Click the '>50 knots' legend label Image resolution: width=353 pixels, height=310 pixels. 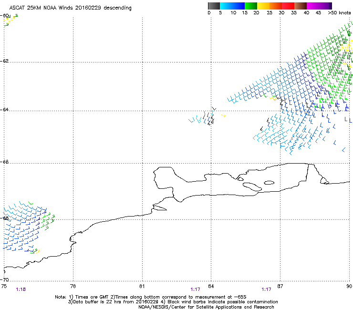339,13
